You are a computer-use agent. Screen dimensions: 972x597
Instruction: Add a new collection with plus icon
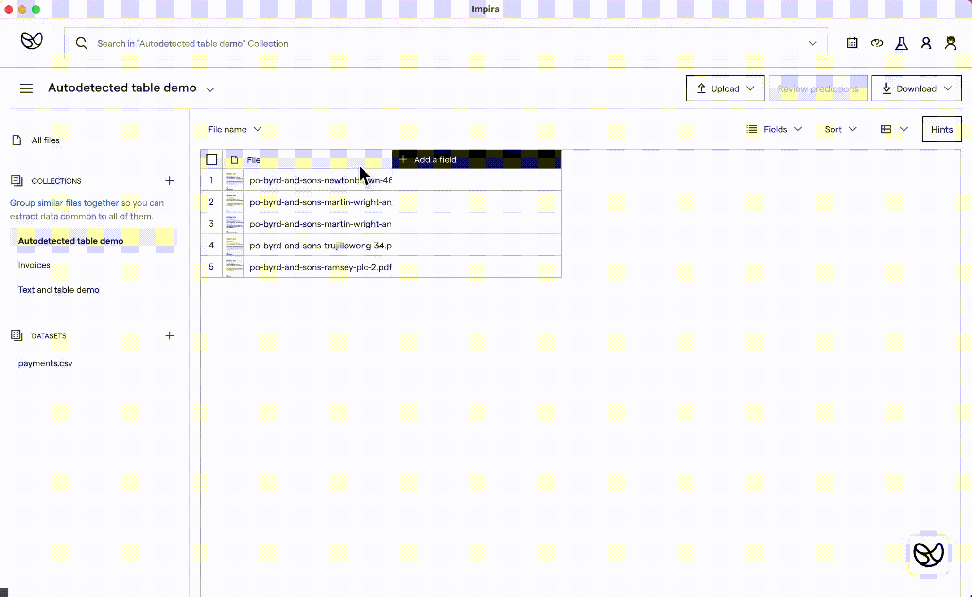[169, 181]
